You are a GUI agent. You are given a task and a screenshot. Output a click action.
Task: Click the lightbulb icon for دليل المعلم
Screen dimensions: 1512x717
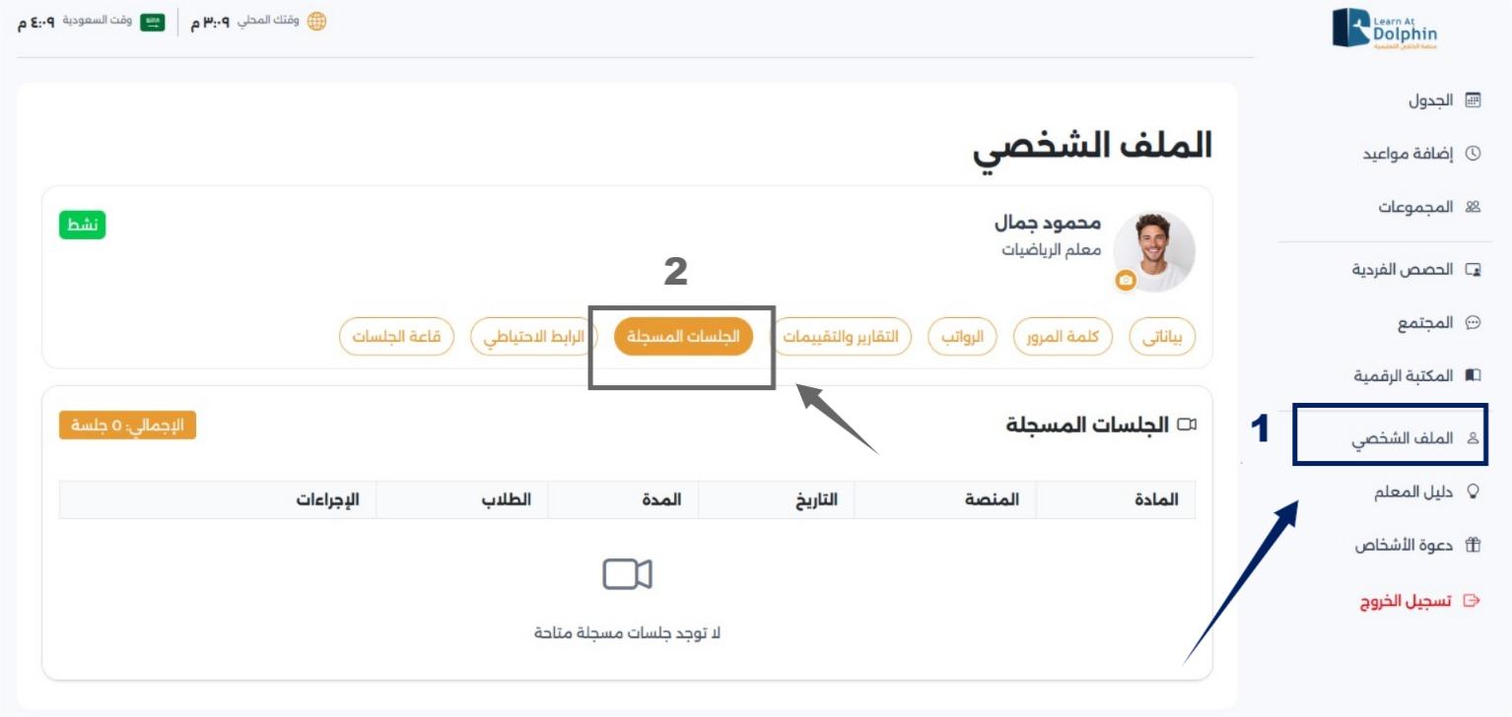[x=1474, y=492]
